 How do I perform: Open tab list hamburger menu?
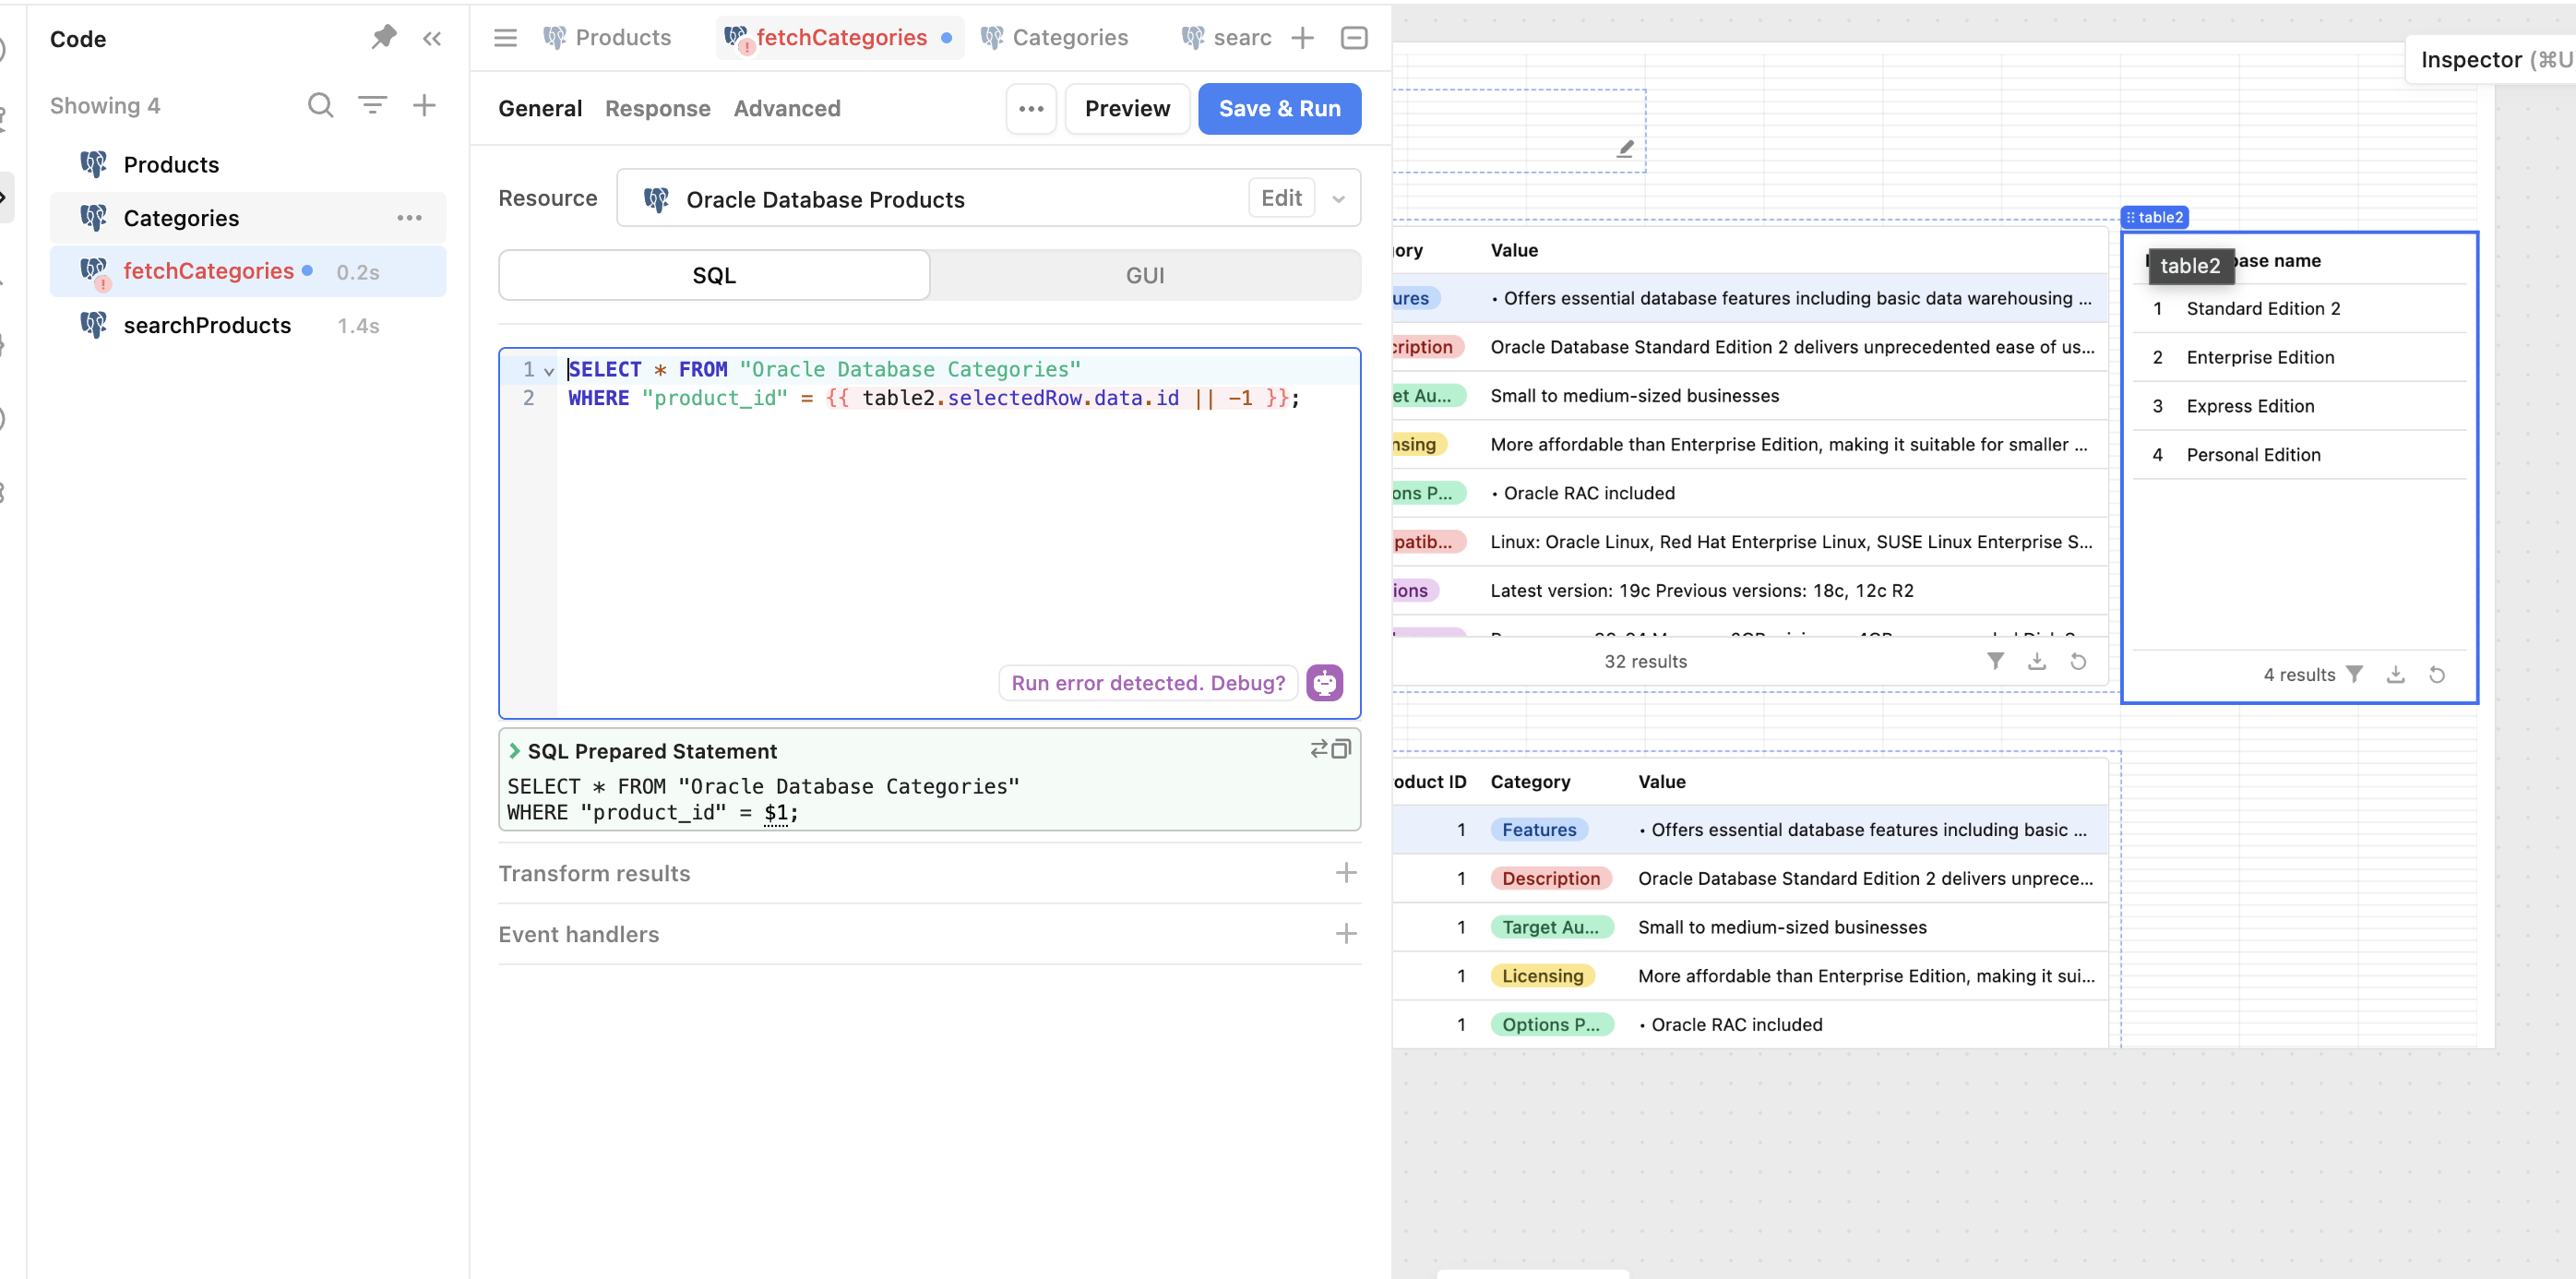pyautogui.click(x=506, y=38)
